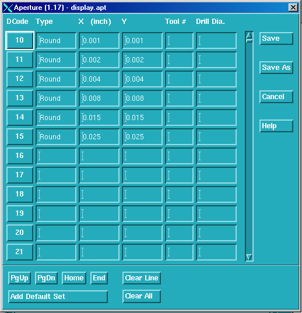Click Drill Dia. field for DCode 18
The width and height of the screenshot is (302, 313).
pyautogui.click(x=216, y=195)
